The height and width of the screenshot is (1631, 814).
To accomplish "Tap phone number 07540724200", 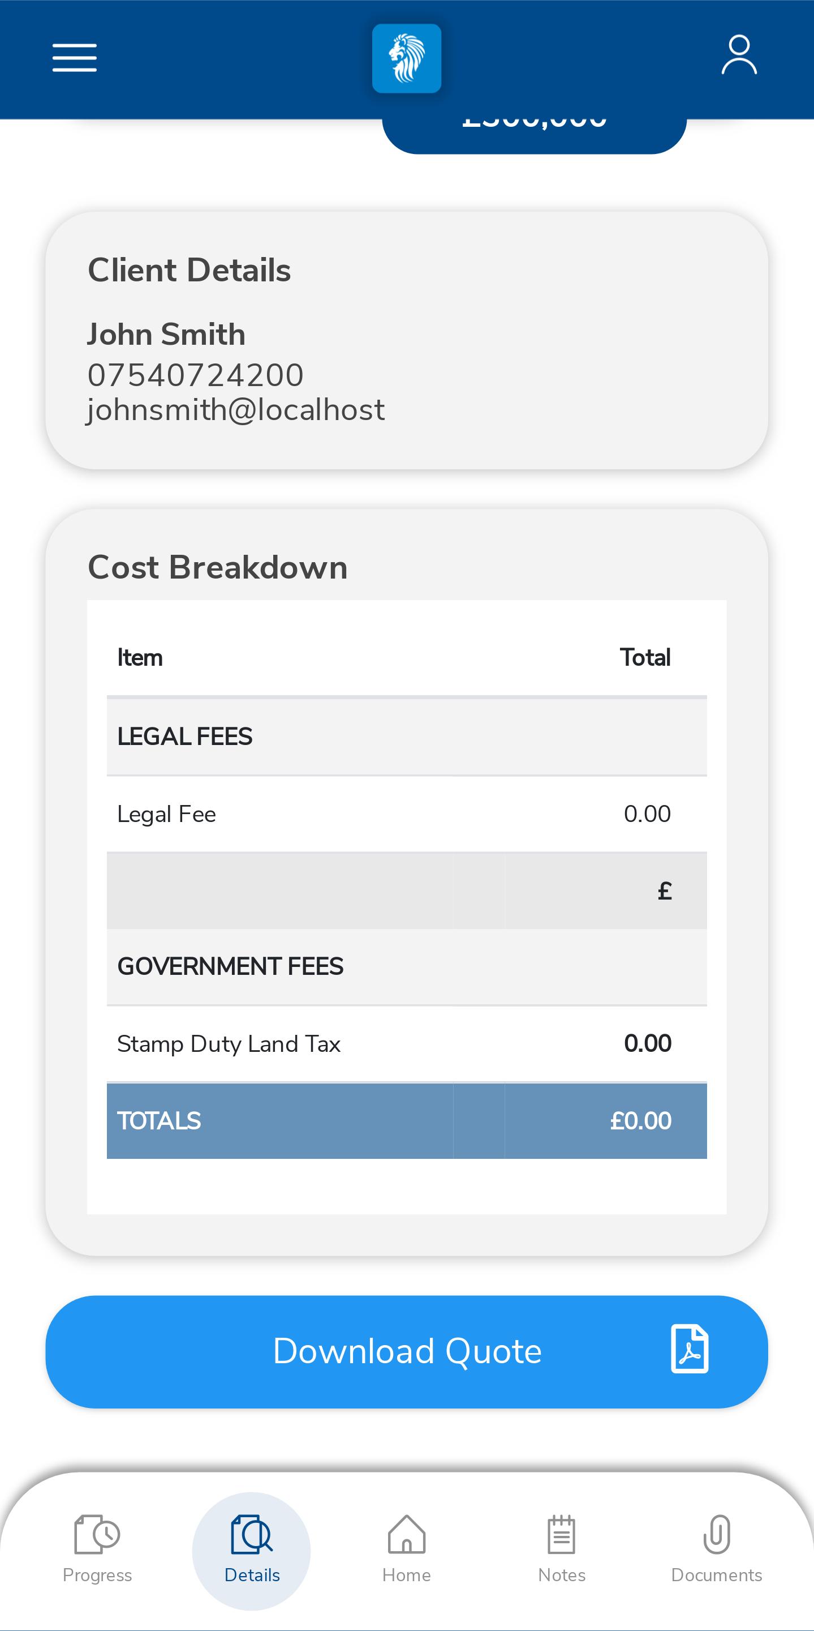I will click(195, 375).
